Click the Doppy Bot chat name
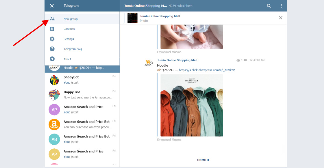This screenshot has width=324, height=168. (72, 92)
